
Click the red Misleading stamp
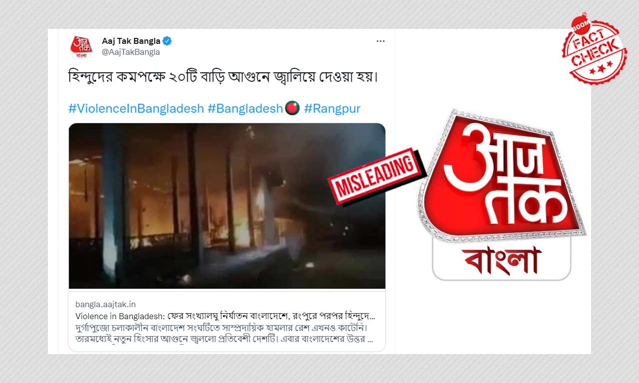point(377,177)
